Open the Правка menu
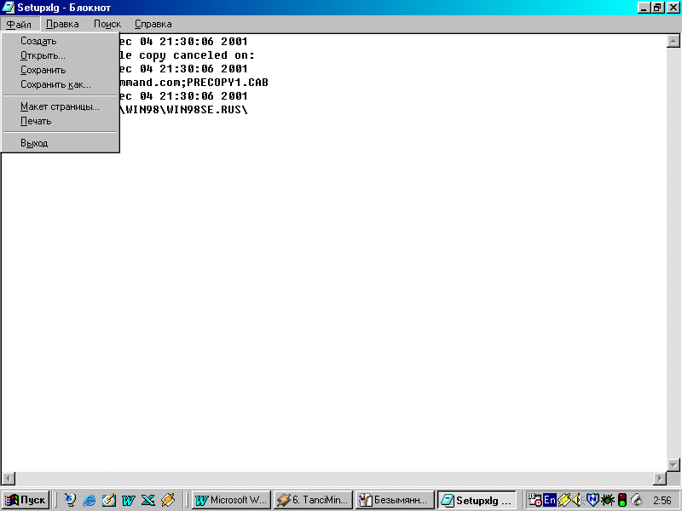682x511 pixels. pyautogui.click(x=62, y=24)
